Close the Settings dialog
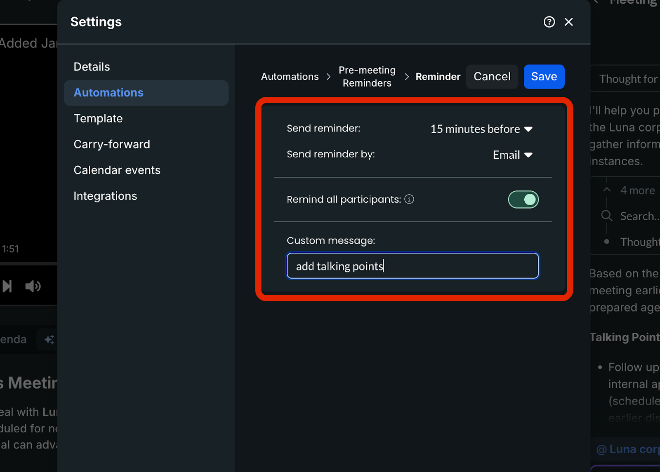The image size is (660, 472). 568,22
